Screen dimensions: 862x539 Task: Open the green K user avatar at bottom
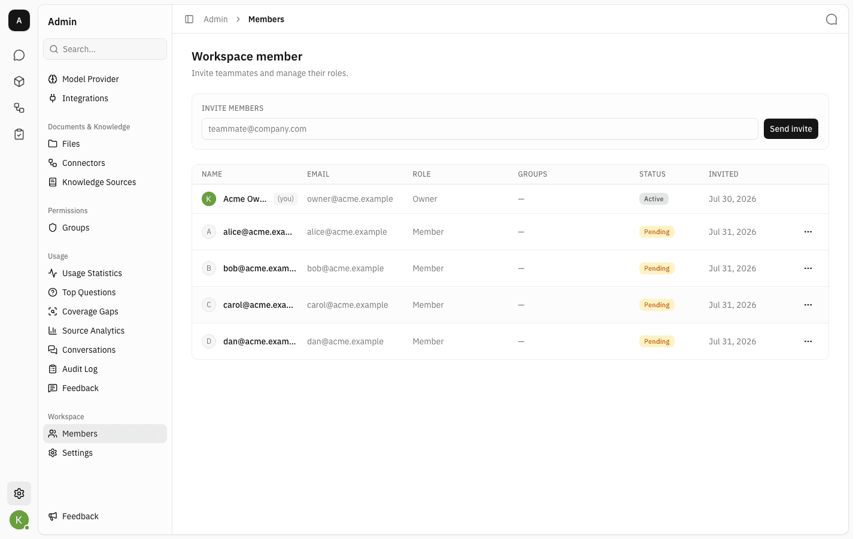[x=19, y=520]
